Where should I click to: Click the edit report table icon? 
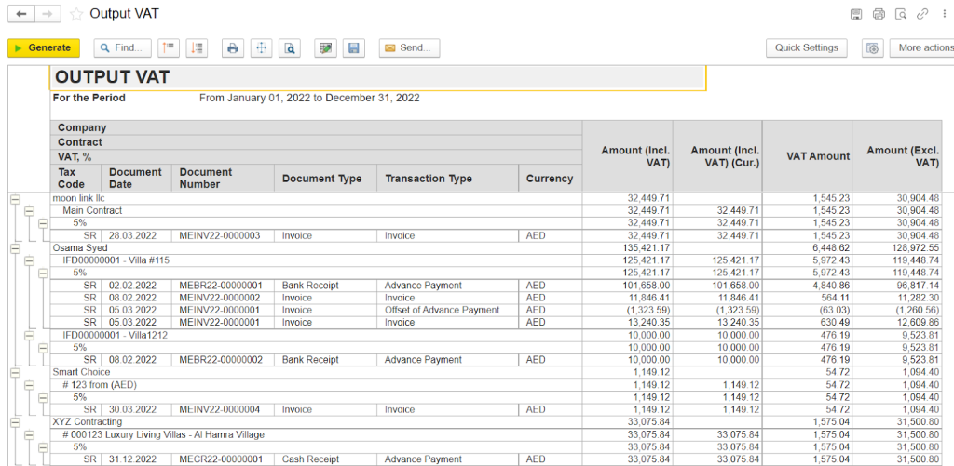[324, 47]
